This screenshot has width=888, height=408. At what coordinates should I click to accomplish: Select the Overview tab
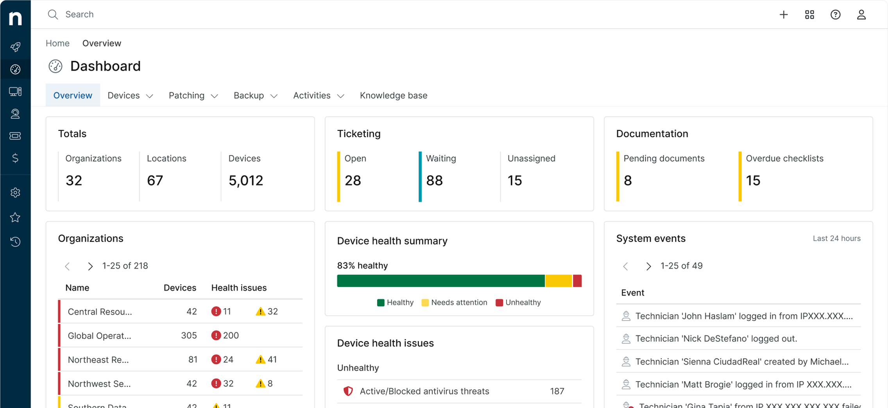coord(73,95)
